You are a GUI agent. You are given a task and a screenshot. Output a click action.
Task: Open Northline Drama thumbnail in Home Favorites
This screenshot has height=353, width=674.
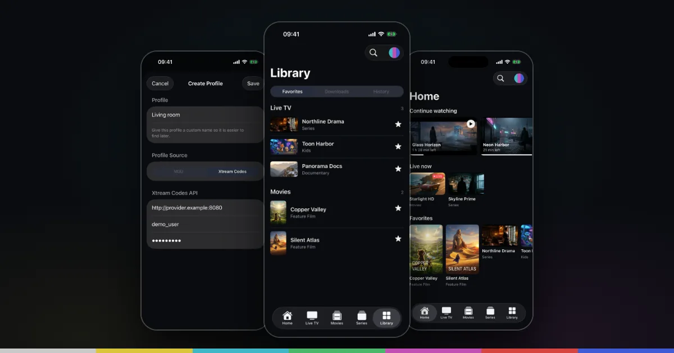[x=499, y=236]
